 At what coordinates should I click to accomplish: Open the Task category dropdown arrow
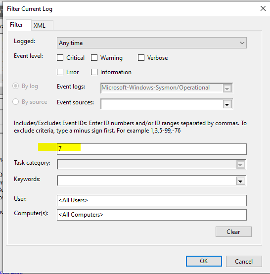240,165
